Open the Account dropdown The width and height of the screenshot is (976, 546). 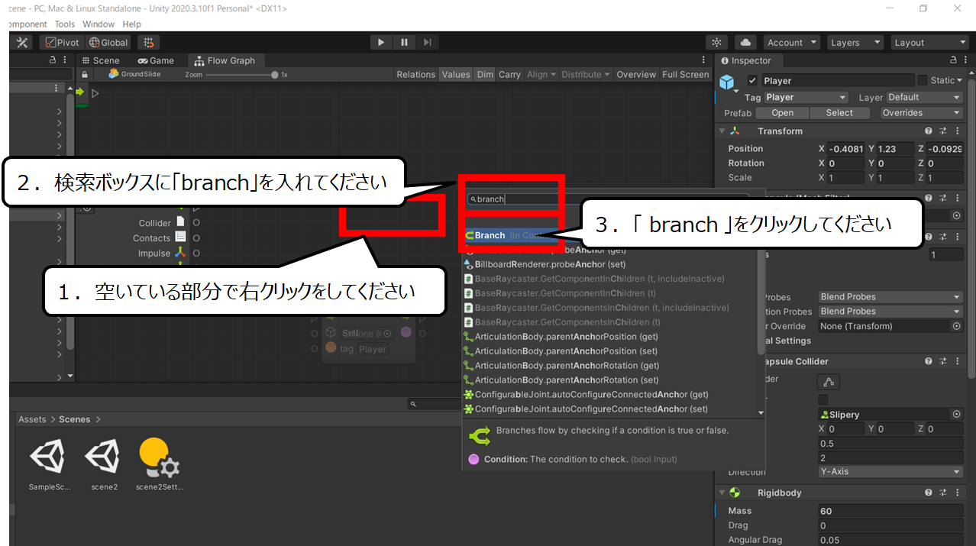click(792, 43)
